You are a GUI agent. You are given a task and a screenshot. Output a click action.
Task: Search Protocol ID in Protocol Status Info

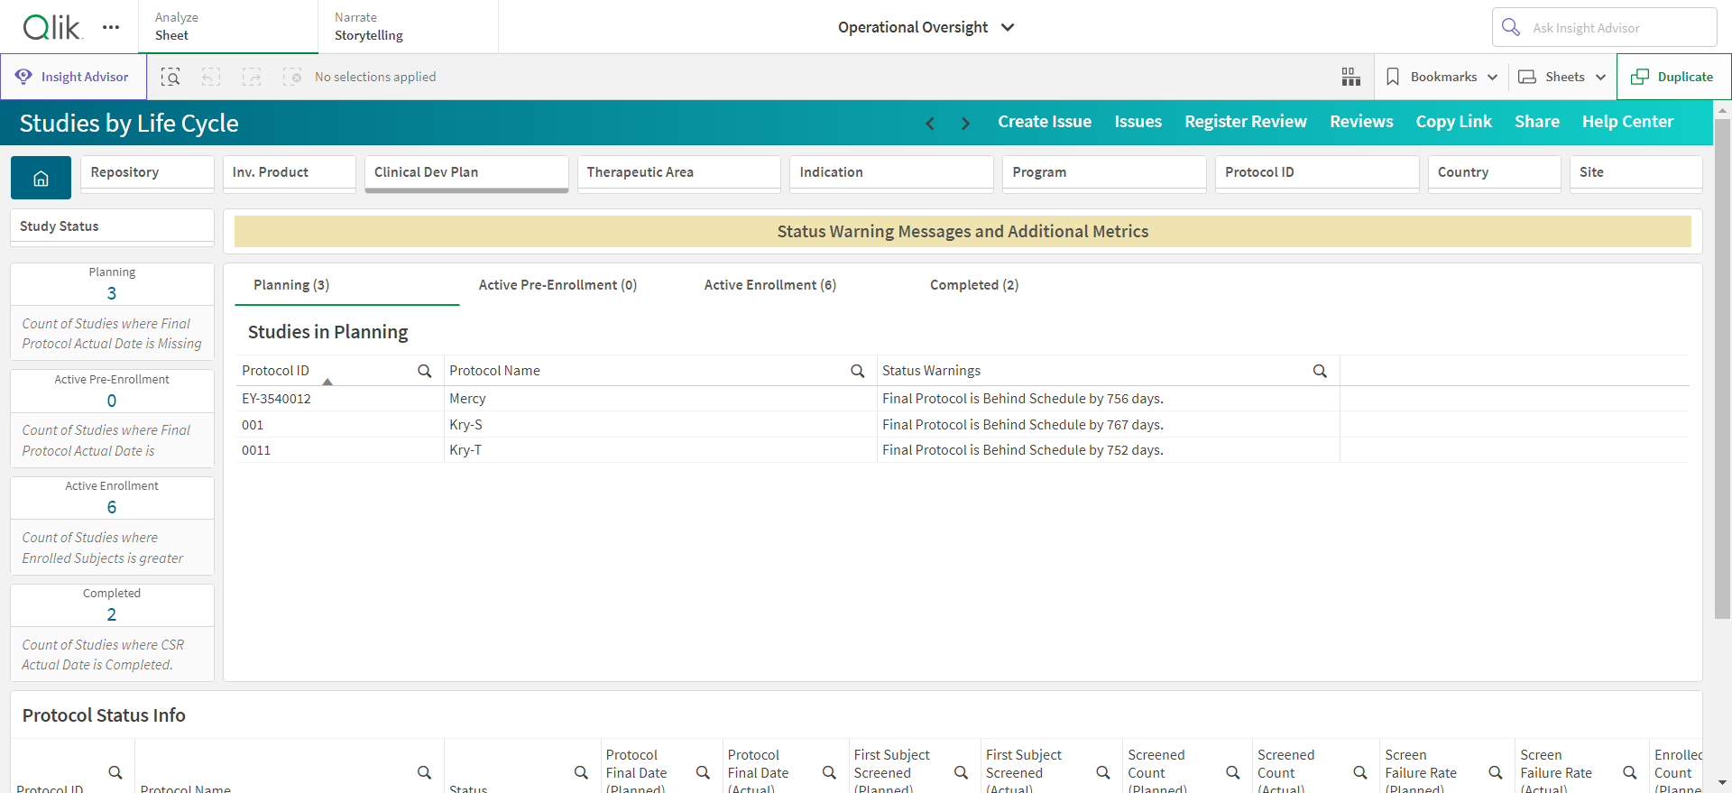pyautogui.click(x=115, y=772)
